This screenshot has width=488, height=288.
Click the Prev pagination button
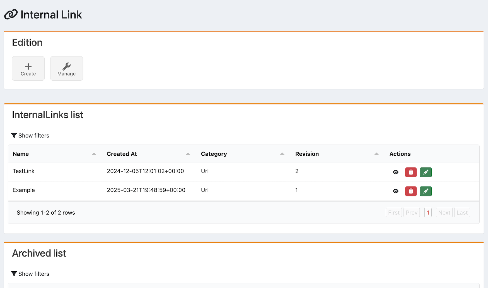pyautogui.click(x=412, y=213)
